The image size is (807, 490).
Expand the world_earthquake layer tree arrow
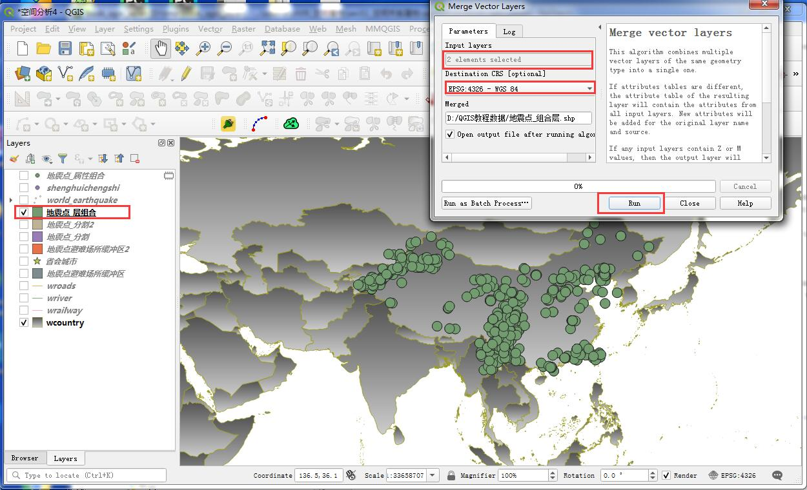click(11, 200)
